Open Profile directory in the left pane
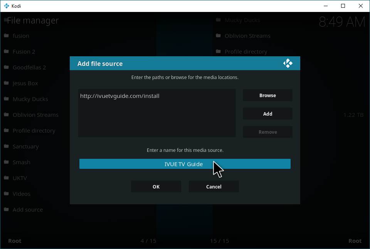The width and height of the screenshot is (370, 249). pyautogui.click(x=34, y=131)
